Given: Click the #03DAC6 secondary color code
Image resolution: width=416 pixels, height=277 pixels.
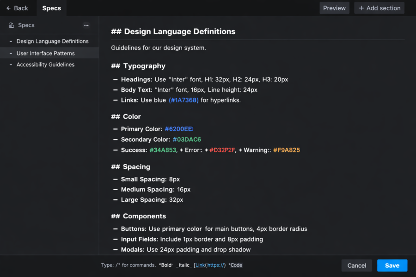Looking at the screenshot, I should pos(187,139).
